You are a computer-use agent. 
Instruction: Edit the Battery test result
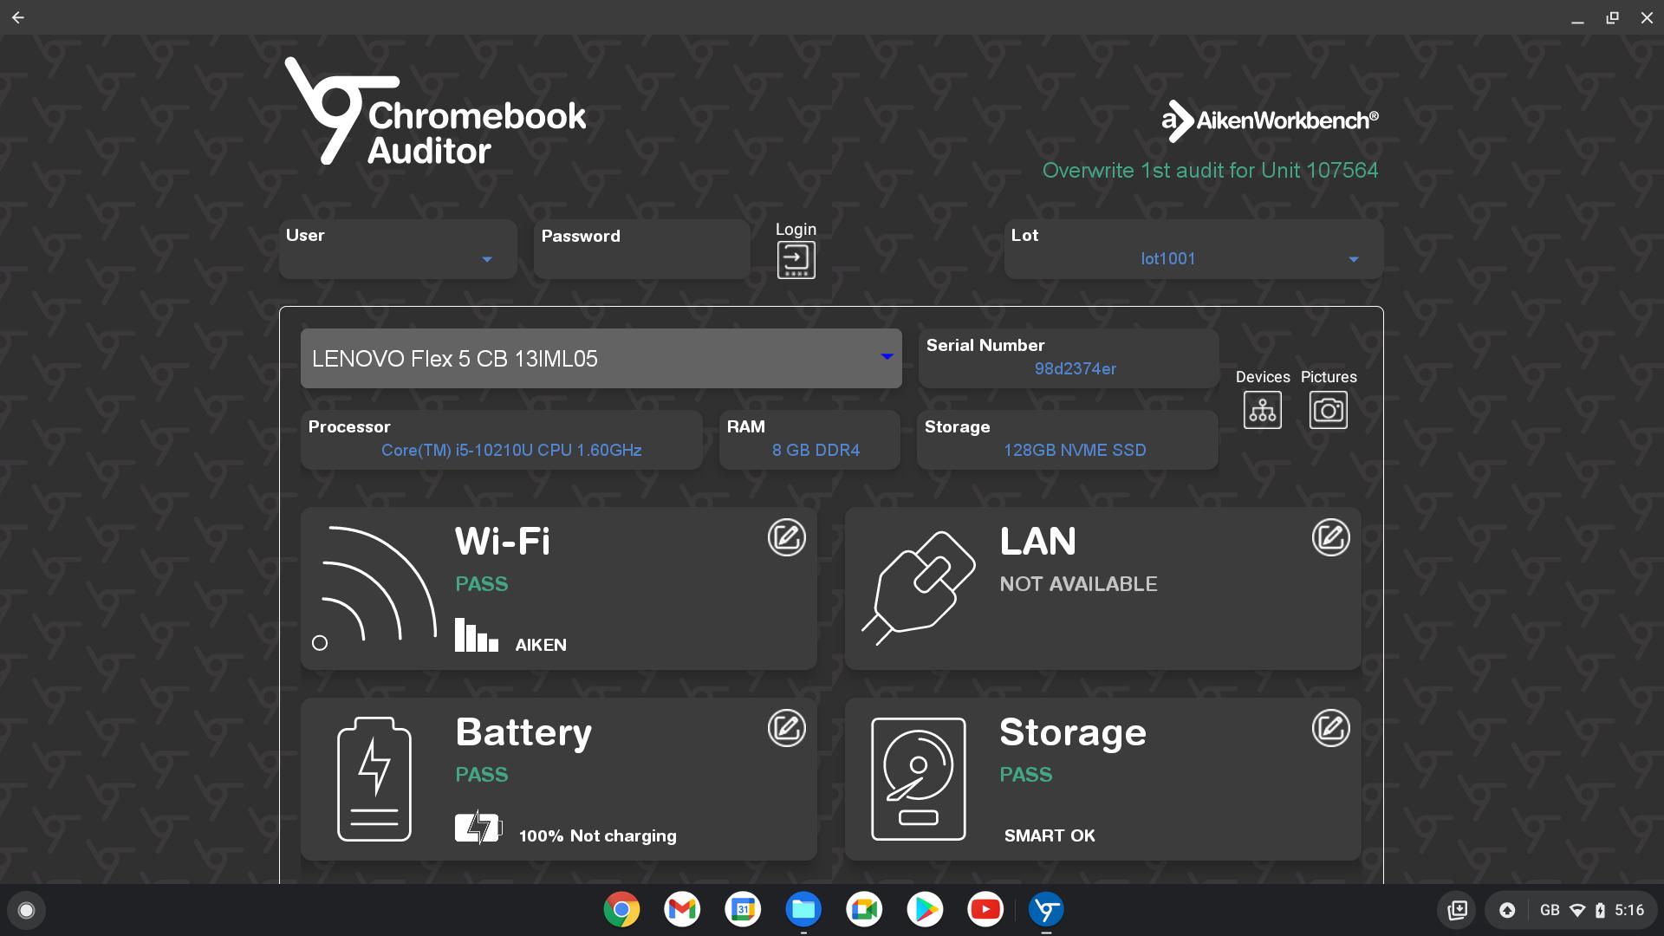786,728
